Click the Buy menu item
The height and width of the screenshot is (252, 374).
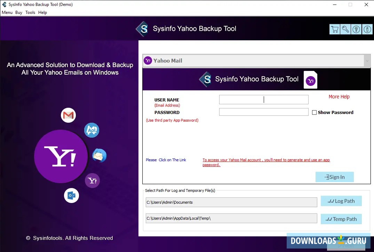19,13
